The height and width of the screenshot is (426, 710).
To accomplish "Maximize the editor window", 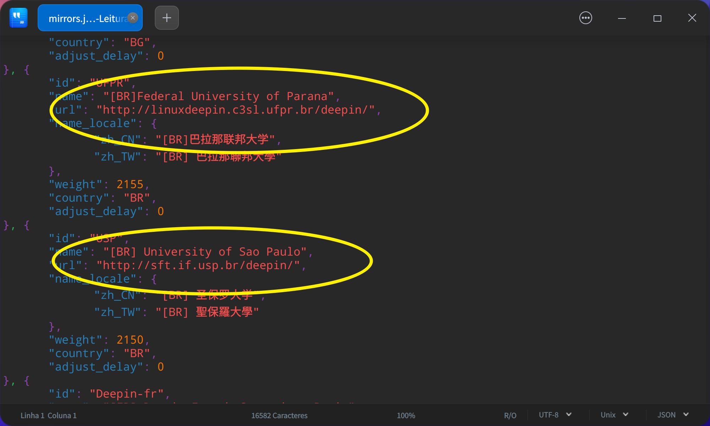I will coord(657,18).
